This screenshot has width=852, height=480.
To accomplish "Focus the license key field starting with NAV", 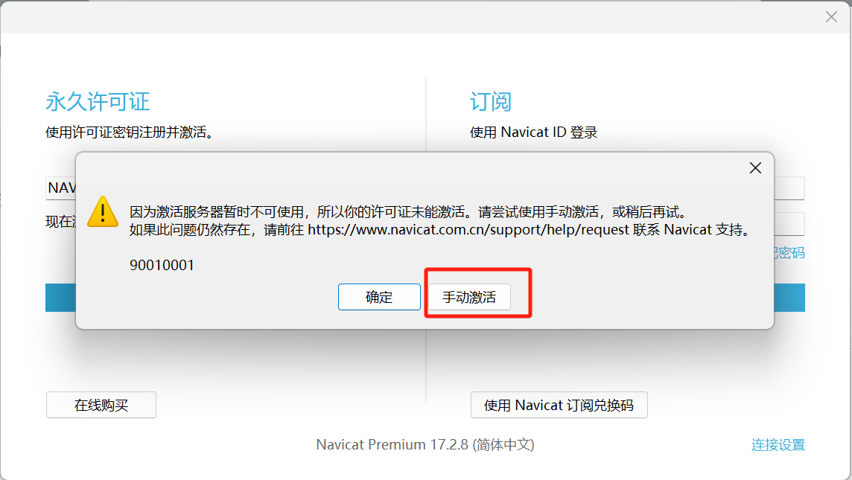I will (61, 188).
